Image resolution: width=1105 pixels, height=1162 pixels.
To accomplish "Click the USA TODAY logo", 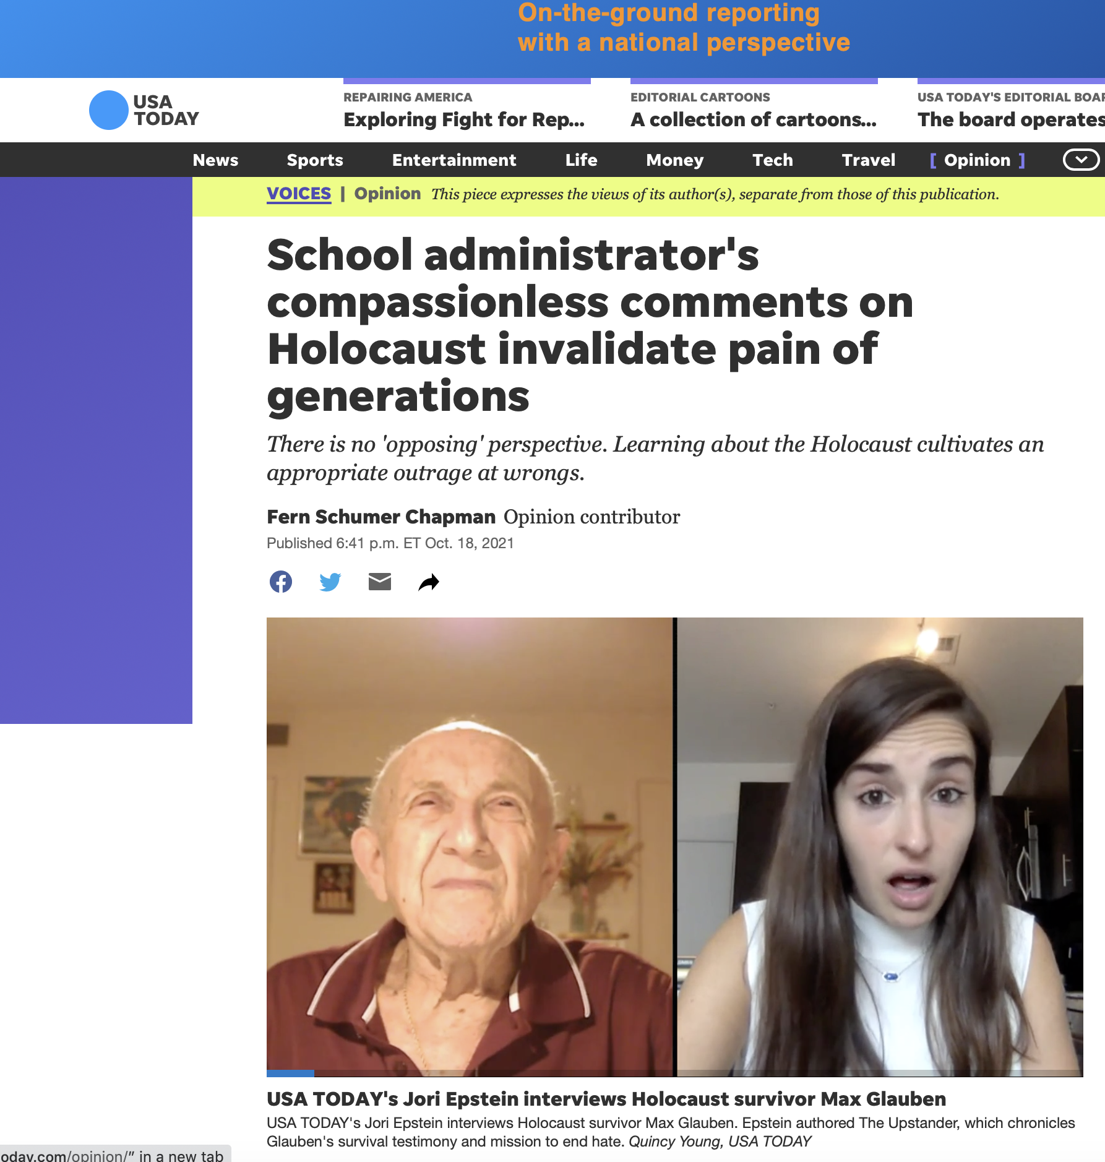I will (x=144, y=110).
